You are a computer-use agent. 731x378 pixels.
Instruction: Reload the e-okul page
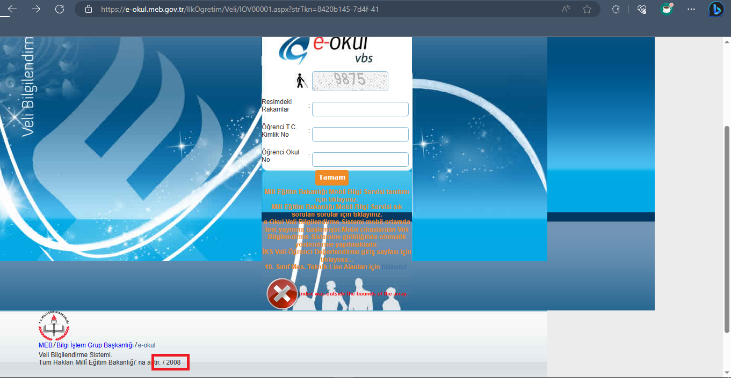click(x=60, y=9)
